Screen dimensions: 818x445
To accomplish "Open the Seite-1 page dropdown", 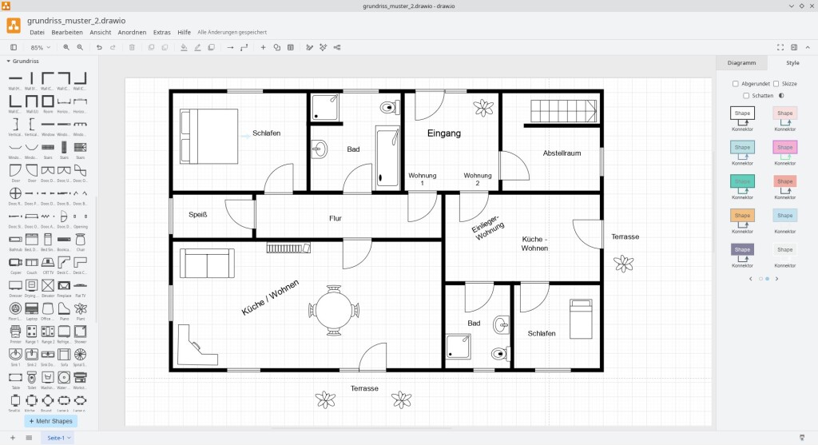I will click(58, 438).
